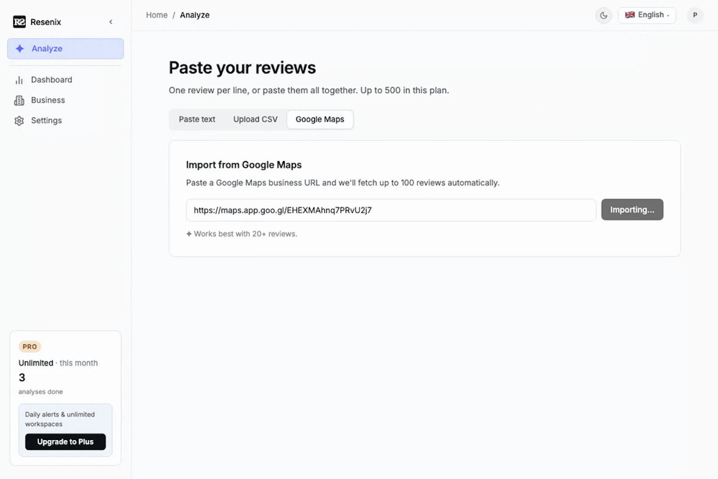The height and width of the screenshot is (479, 718).
Task: Click the 'Import from Google Maps' heading
Action: coord(244,165)
